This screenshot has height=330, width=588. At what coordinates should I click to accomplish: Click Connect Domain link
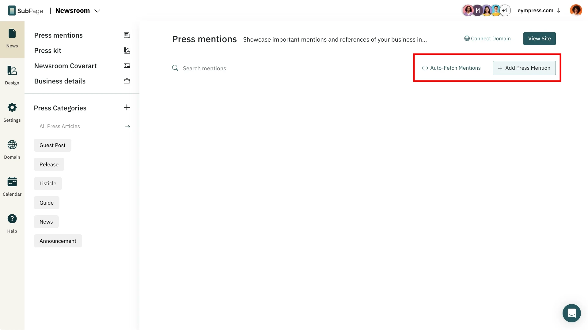pyautogui.click(x=487, y=39)
